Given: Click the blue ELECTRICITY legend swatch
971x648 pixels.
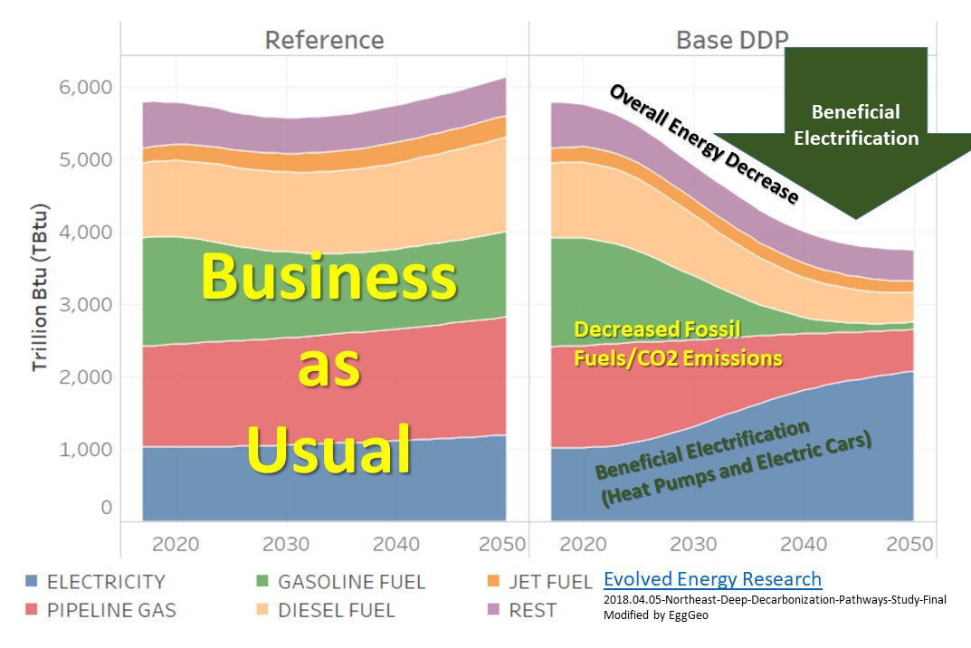Looking at the screenshot, I should pos(33,581).
